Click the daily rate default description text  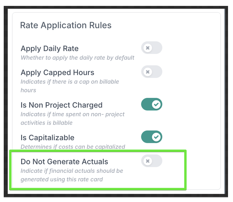(x=77, y=58)
